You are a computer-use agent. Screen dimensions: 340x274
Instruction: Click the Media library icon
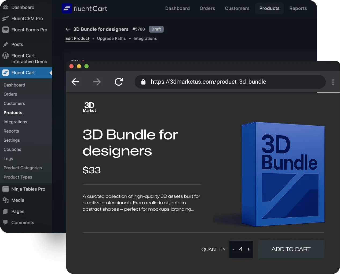point(5,200)
